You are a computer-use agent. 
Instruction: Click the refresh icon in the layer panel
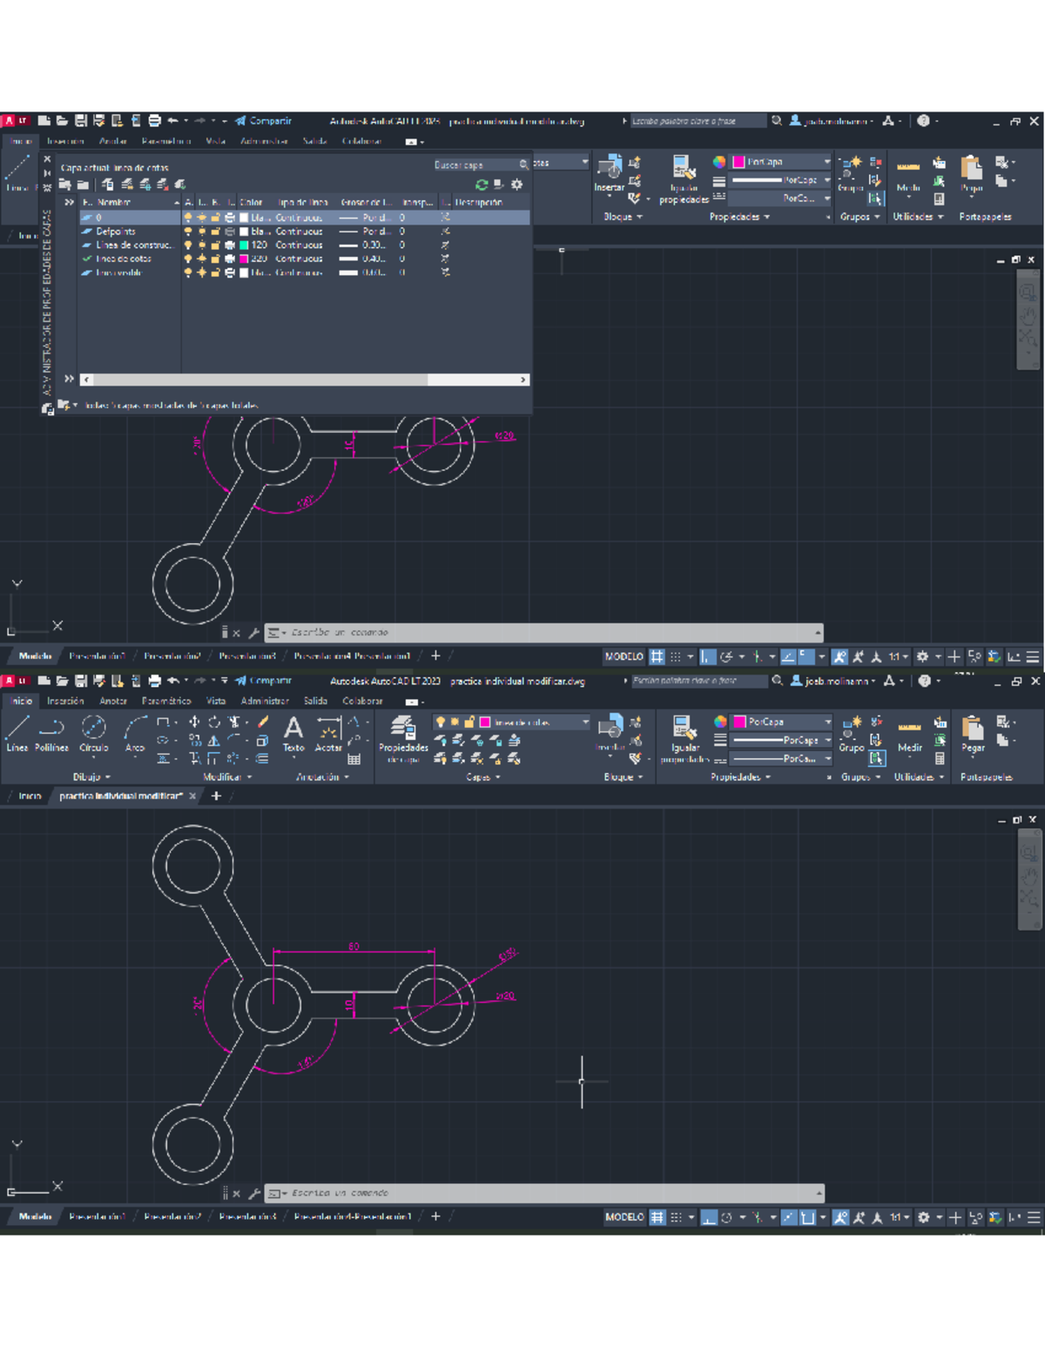[x=482, y=185]
